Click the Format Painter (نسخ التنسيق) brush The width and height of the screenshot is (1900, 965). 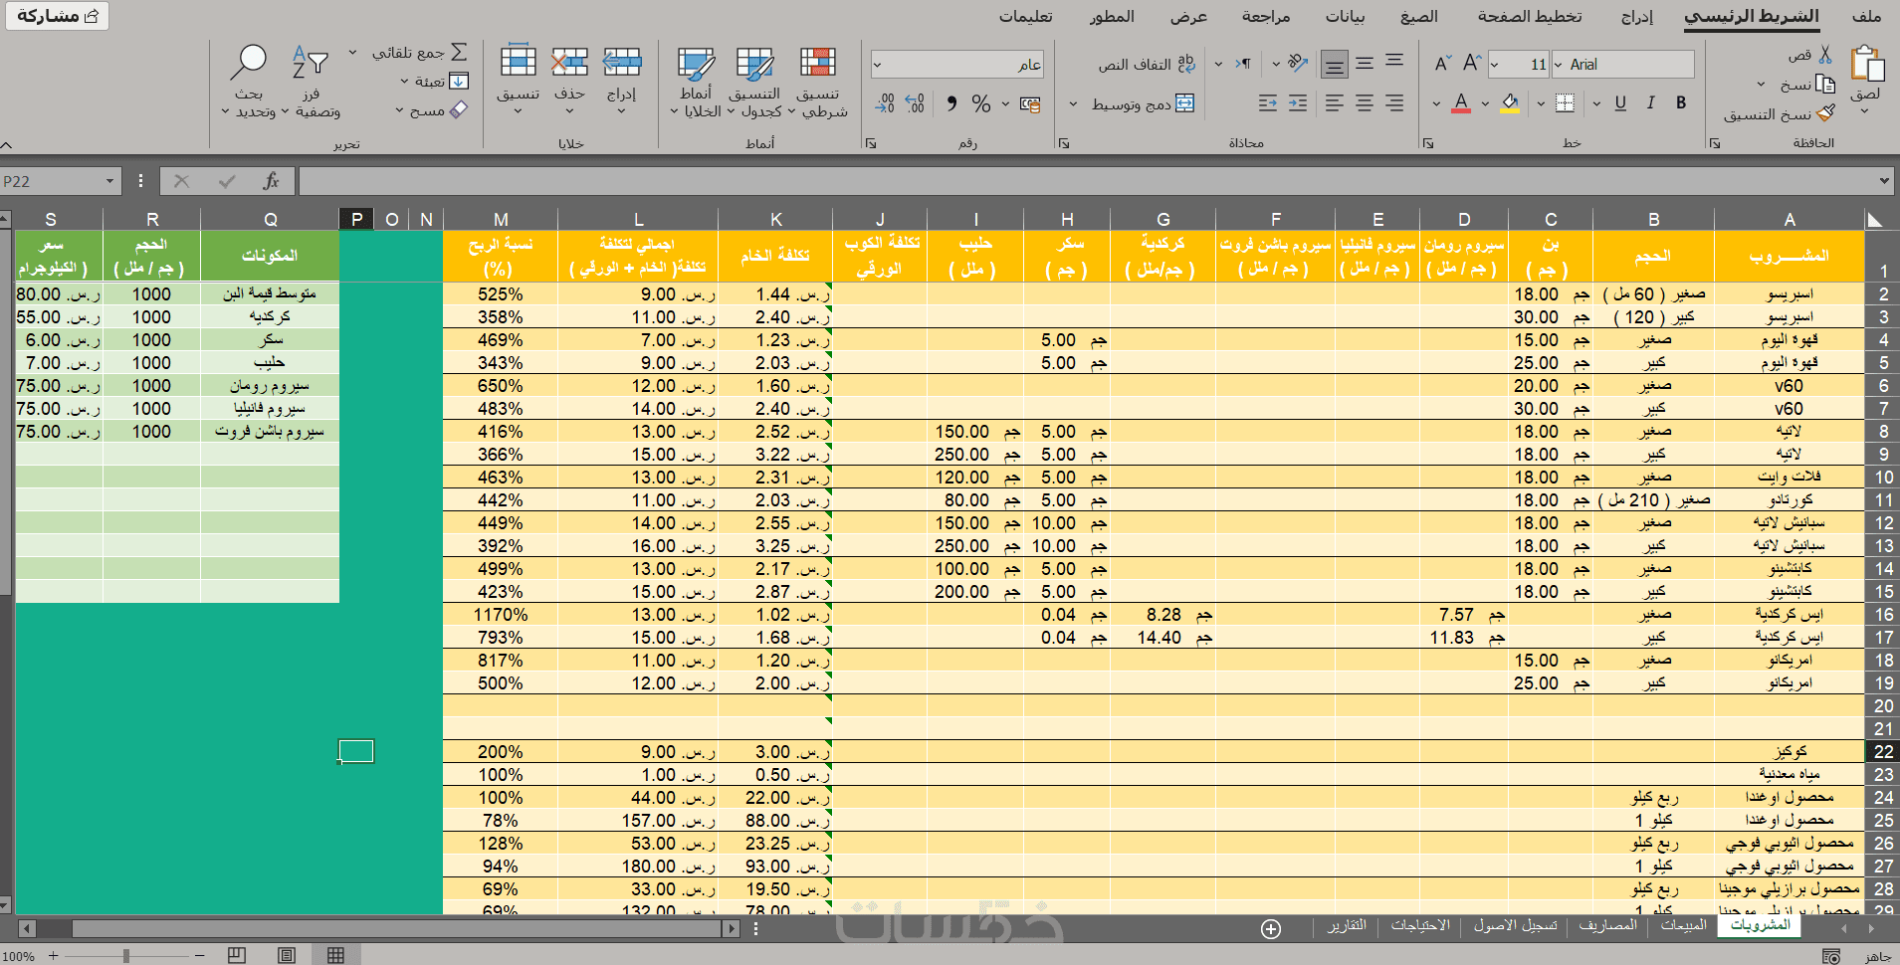point(1825,113)
